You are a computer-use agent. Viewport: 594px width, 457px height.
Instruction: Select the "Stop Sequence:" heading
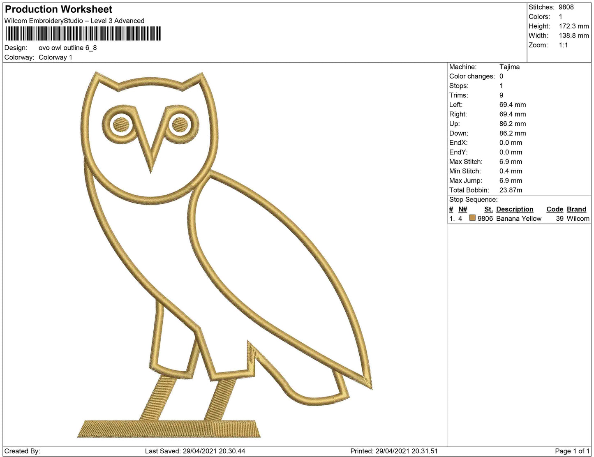click(x=473, y=199)
